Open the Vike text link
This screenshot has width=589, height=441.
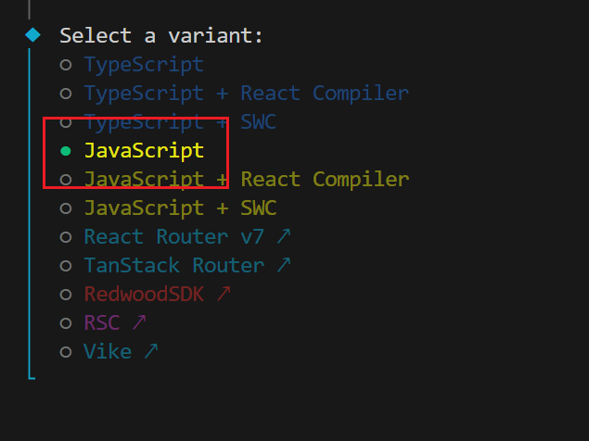coord(109,352)
